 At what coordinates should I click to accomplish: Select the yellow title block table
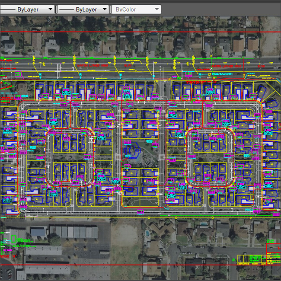point(259,260)
